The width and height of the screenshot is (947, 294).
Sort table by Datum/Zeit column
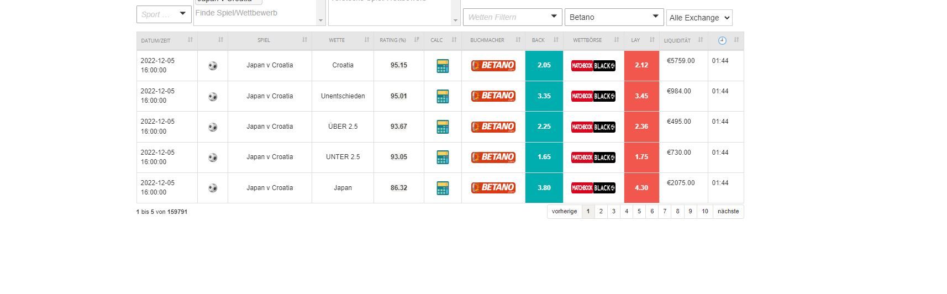pyautogui.click(x=167, y=40)
